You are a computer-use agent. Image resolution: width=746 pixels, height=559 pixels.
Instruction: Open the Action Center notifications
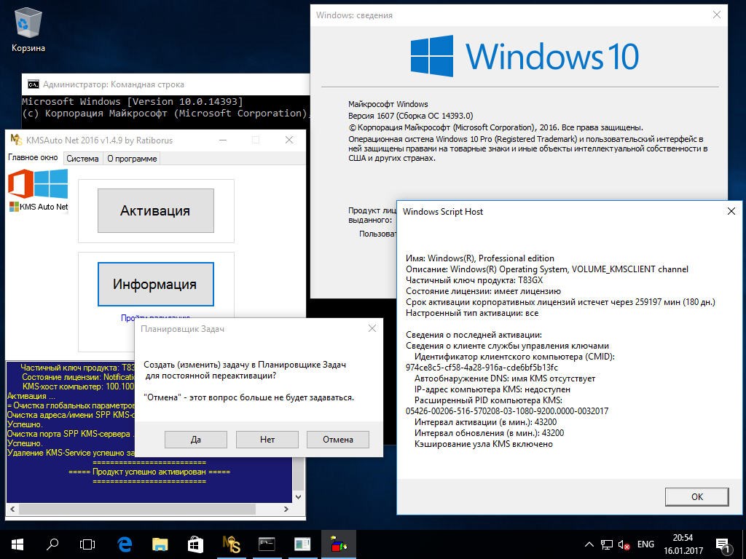pyautogui.click(x=723, y=545)
